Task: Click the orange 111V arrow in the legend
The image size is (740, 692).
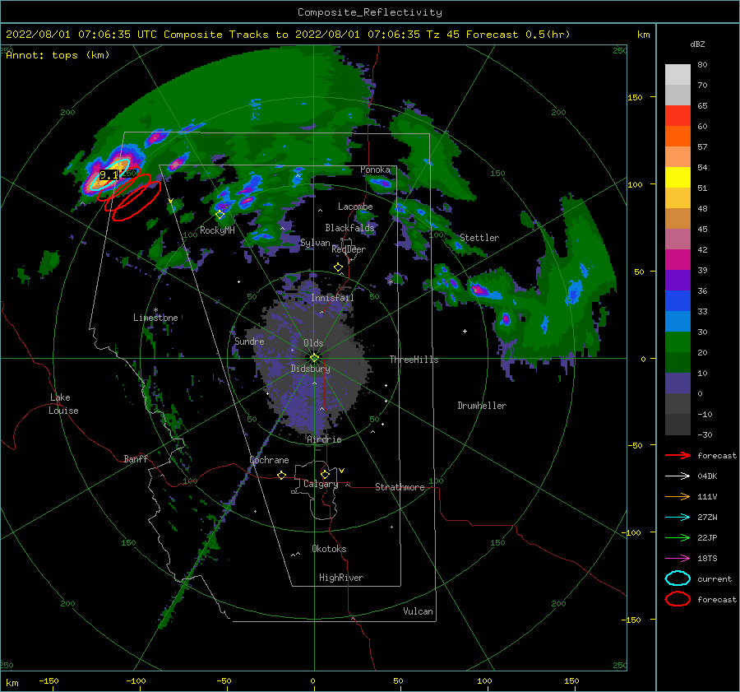Action: [678, 496]
